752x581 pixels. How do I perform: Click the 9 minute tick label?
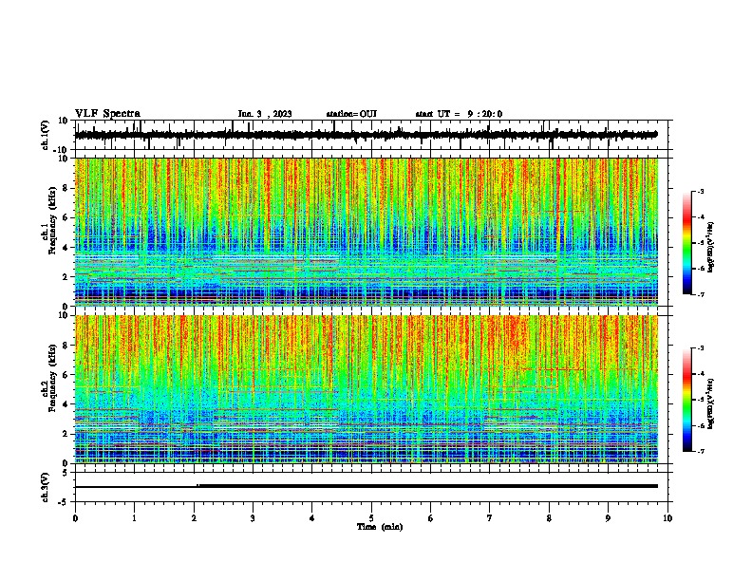click(x=608, y=518)
